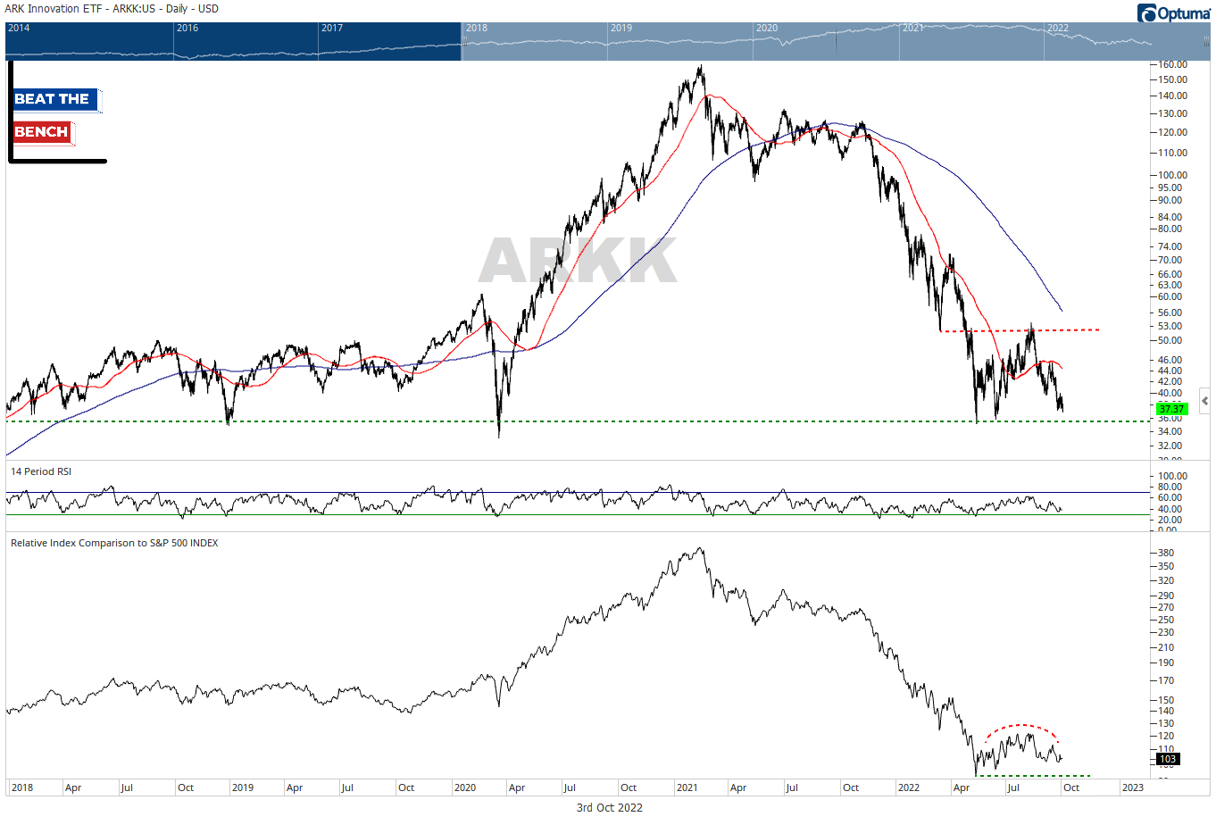Jump to 2016 in the overview timeline
The height and width of the screenshot is (825, 1216).
(x=187, y=28)
